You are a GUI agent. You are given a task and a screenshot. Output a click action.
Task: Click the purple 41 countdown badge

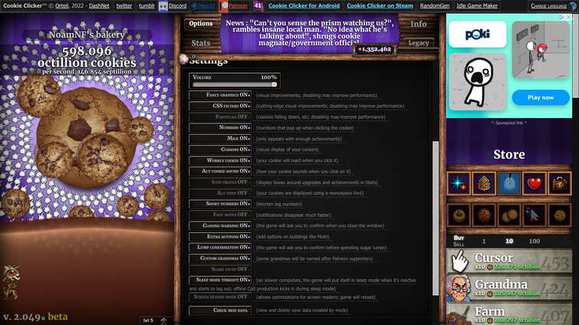coord(258,5)
